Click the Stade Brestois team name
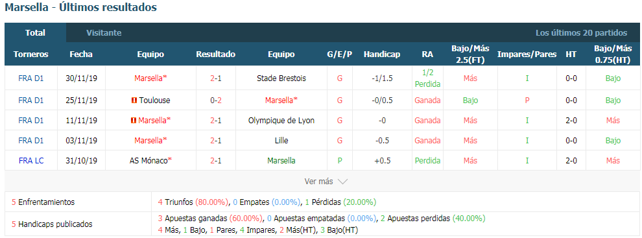This screenshot has height=238, width=642. click(281, 78)
